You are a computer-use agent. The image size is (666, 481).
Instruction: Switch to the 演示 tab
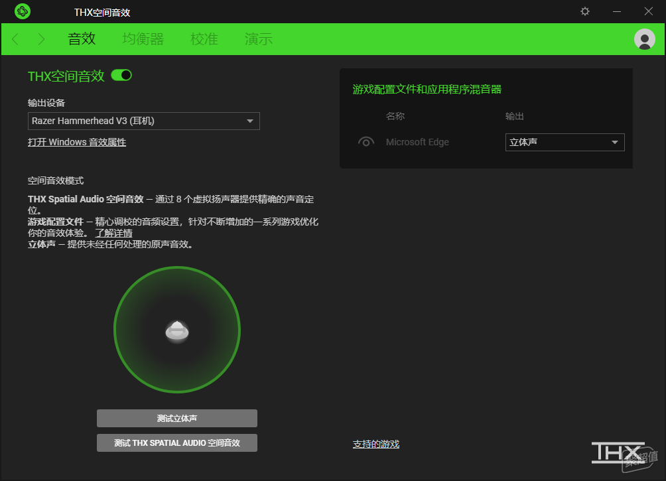point(258,39)
